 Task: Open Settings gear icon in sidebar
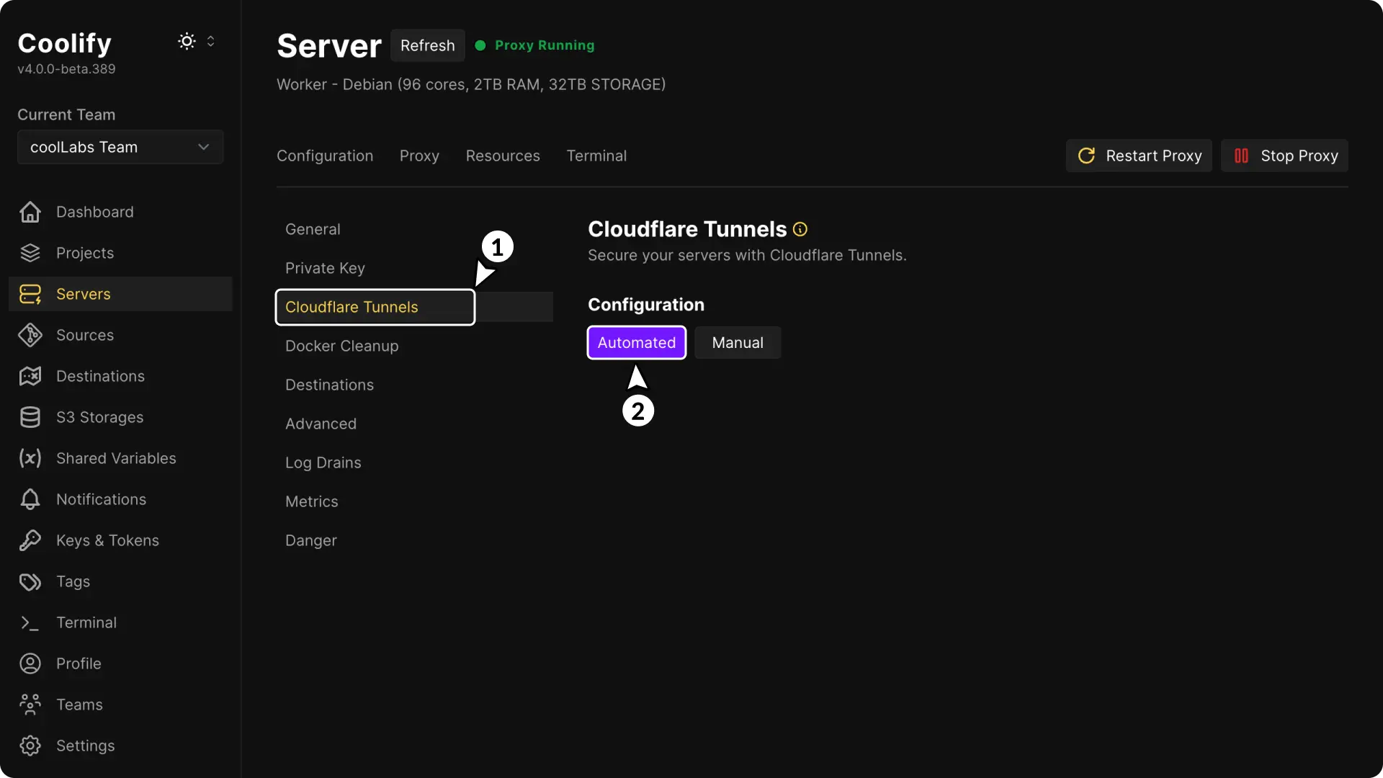[x=30, y=746]
